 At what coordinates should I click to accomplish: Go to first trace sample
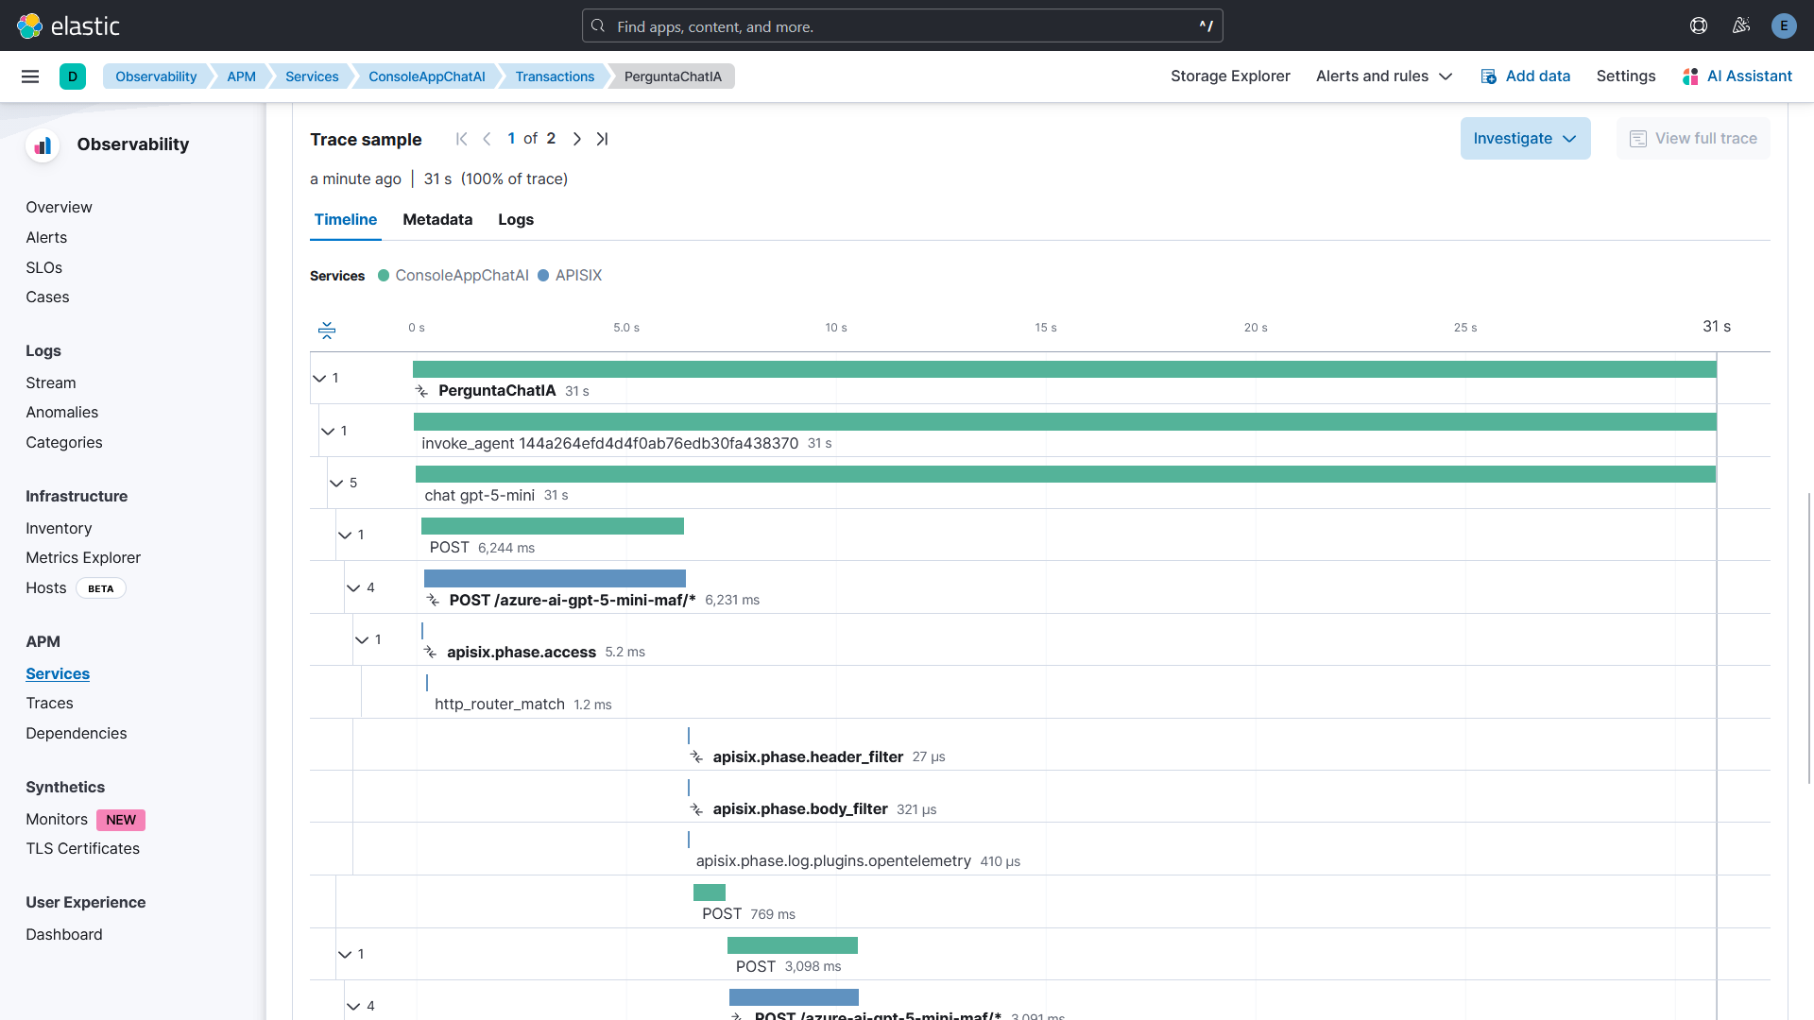click(x=461, y=139)
